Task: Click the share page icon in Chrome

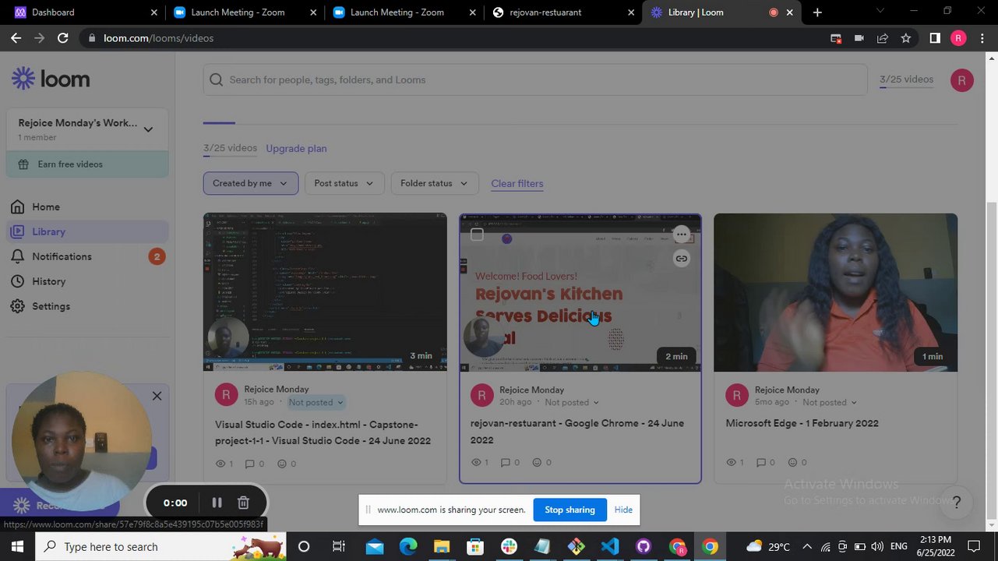Action: tap(882, 38)
